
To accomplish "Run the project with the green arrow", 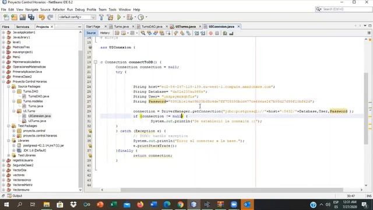I will click(119, 17).
